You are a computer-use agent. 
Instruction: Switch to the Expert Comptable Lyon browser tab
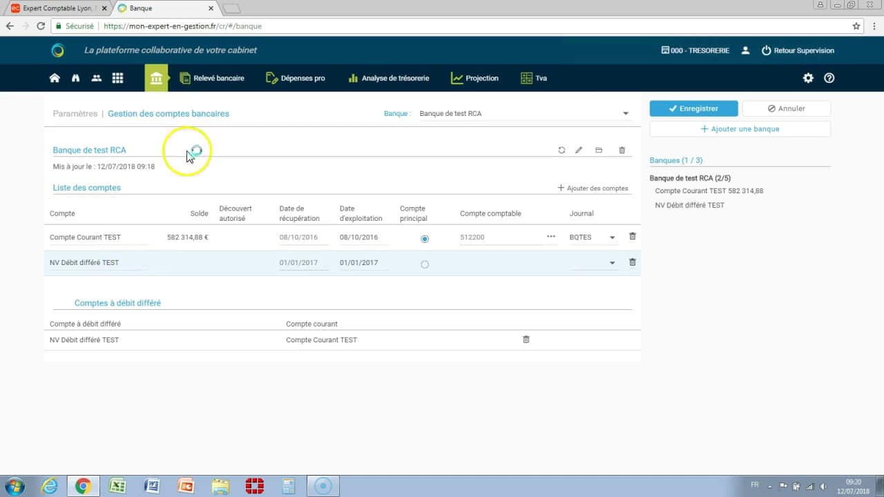pyautogui.click(x=55, y=8)
